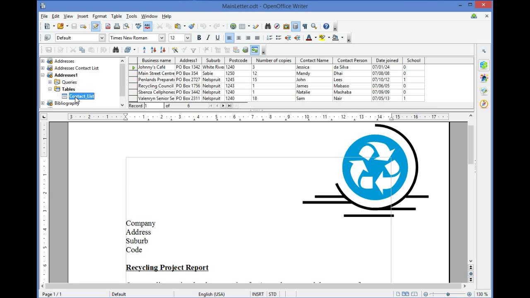Expand the Addresses Contact List node

point(43,68)
